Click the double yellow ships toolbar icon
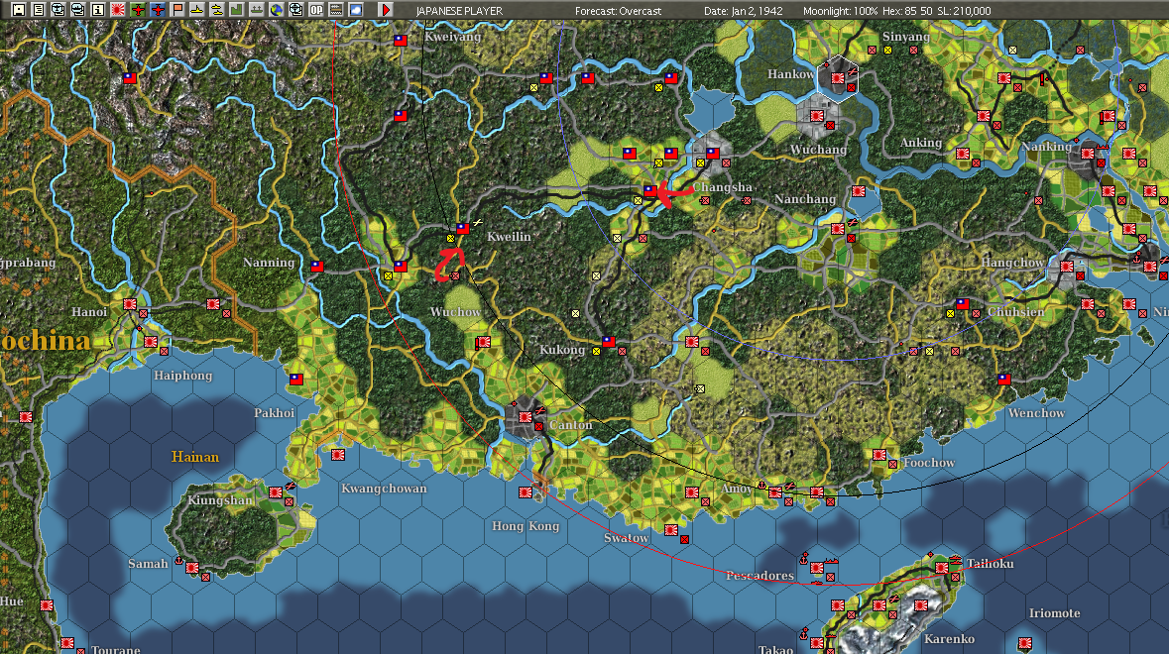1169x654 pixels. tap(217, 10)
